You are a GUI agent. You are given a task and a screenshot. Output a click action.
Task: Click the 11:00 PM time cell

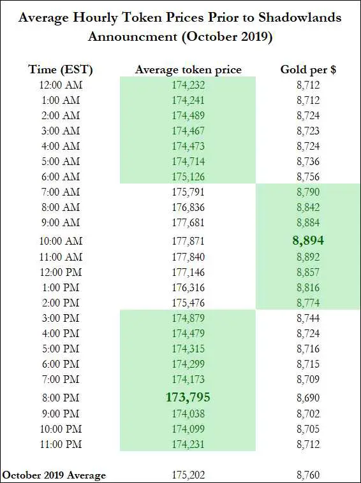point(61,444)
